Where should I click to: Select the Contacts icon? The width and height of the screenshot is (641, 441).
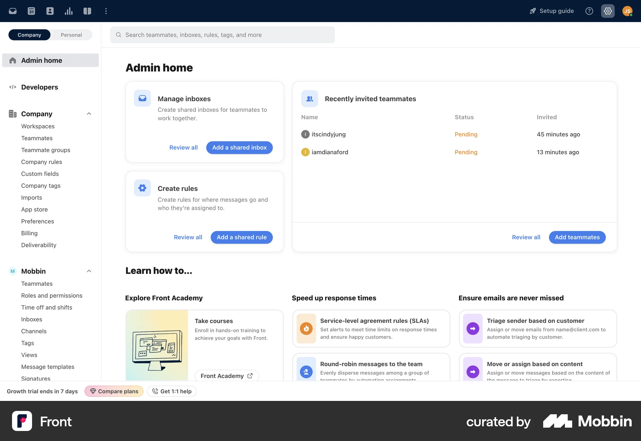point(50,11)
